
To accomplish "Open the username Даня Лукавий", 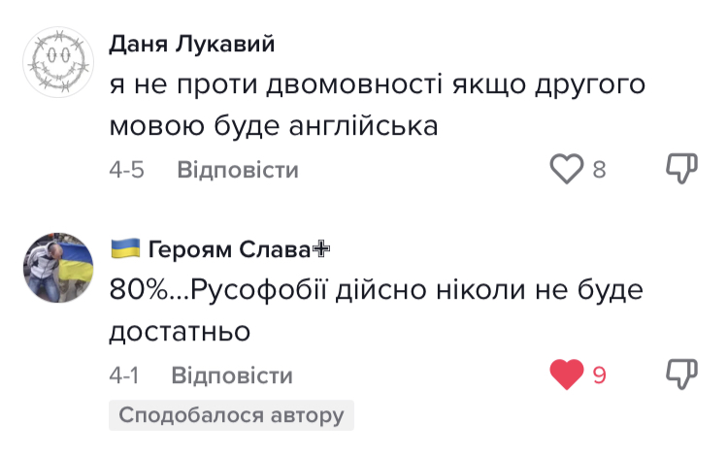I will [192, 44].
